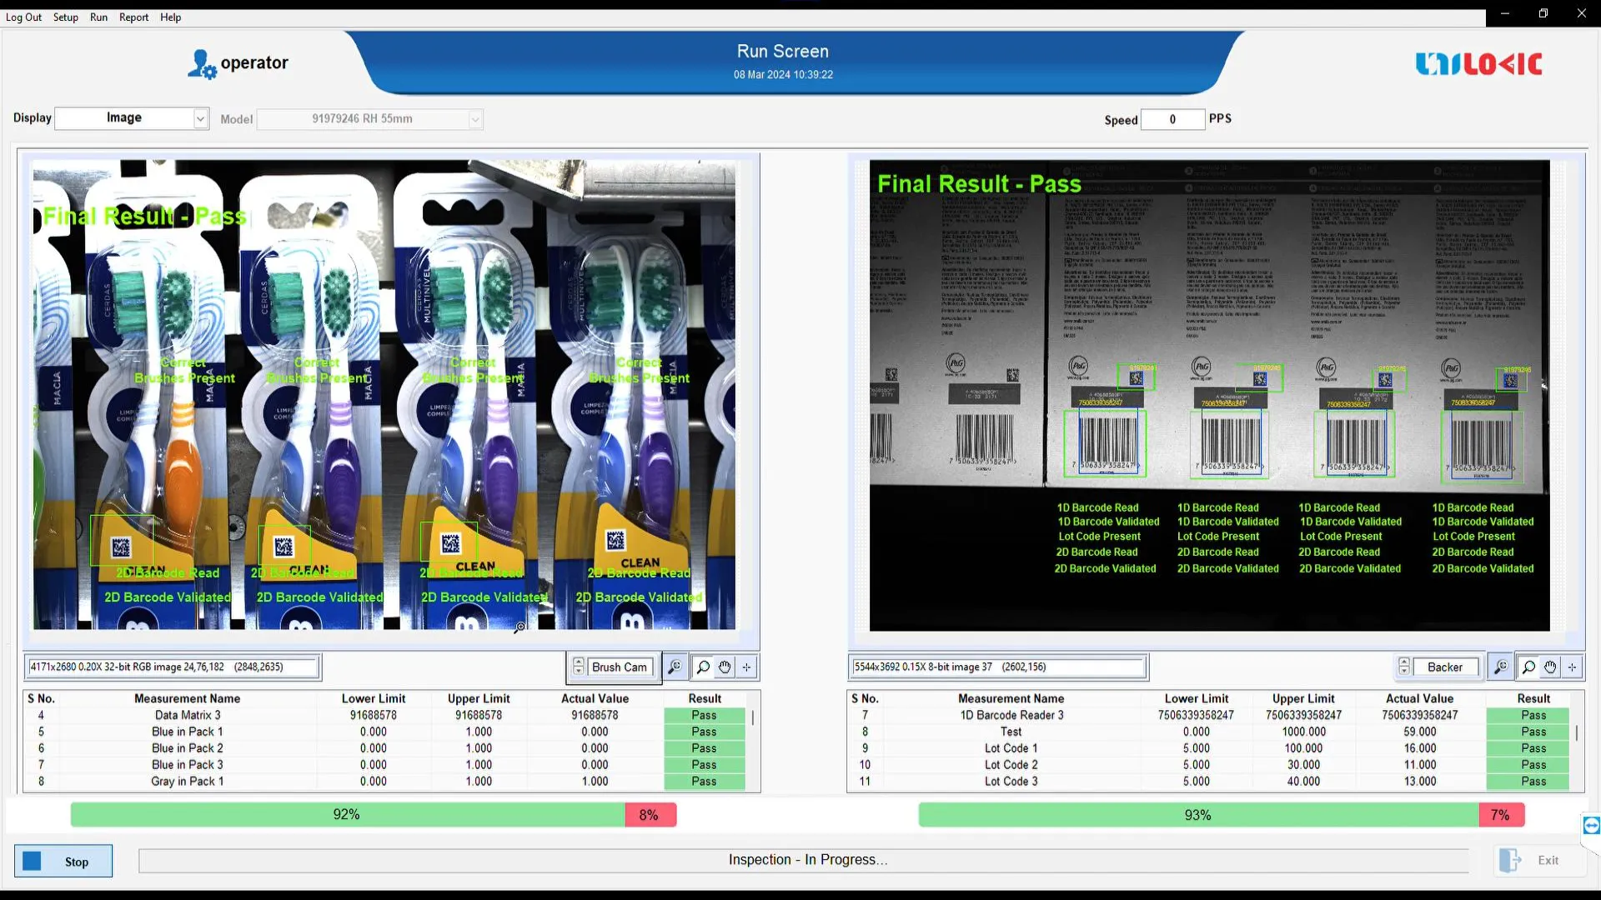Click the Backer camera selector spinner

(x=1404, y=667)
